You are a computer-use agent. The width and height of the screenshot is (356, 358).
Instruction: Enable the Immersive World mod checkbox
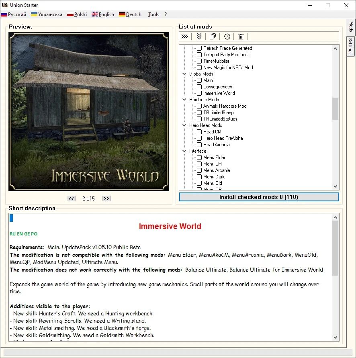(x=199, y=93)
